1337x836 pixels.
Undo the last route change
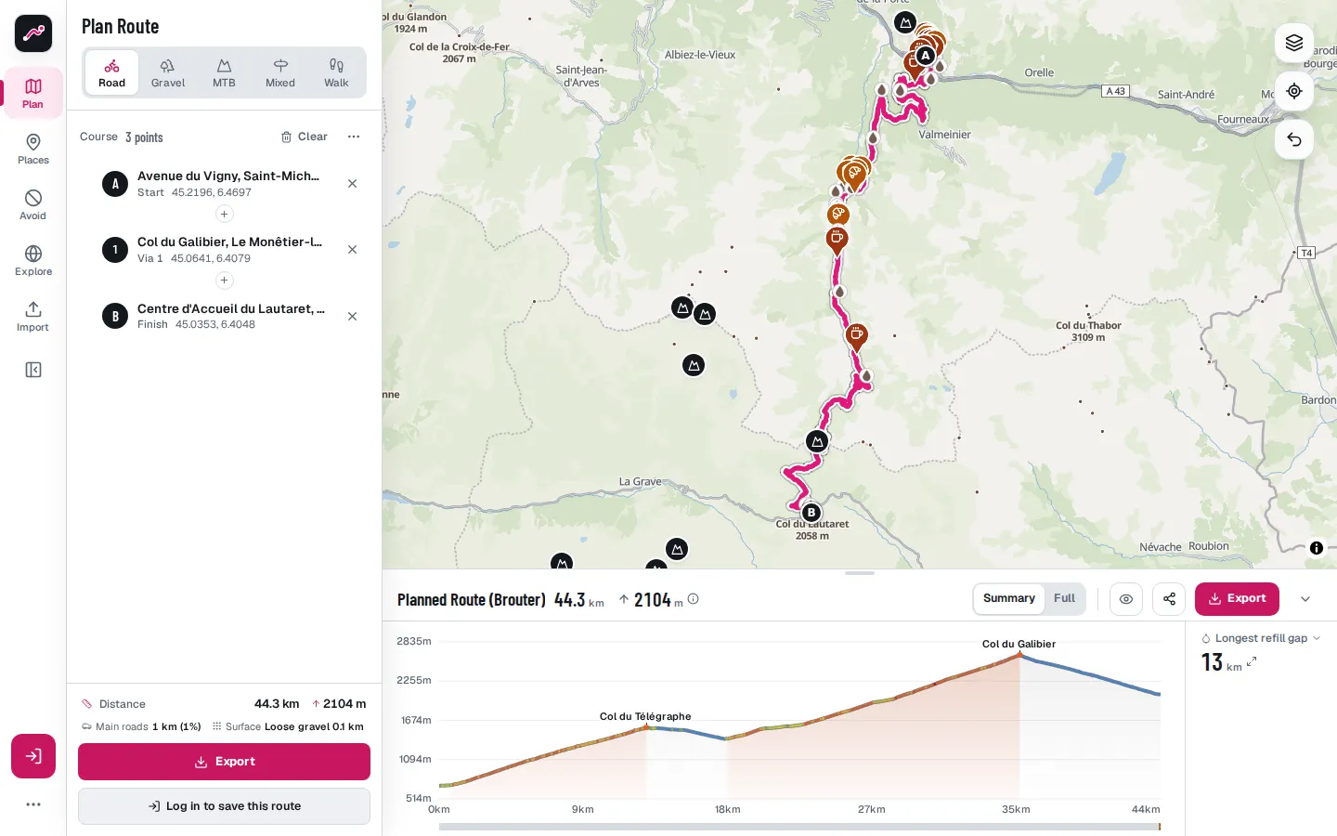click(1294, 139)
